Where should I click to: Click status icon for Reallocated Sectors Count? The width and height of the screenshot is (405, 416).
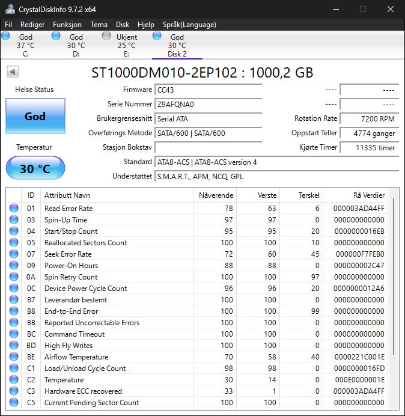pyautogui.click(x=14, y=243)
